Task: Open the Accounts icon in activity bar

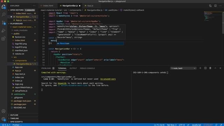Action: click(3, 111)
